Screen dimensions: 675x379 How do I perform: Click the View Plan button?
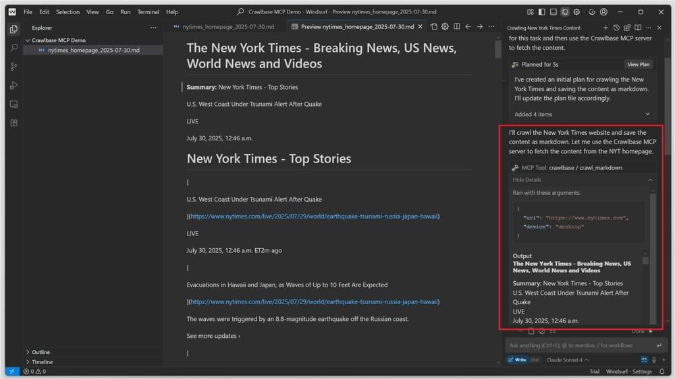(638, 65)
